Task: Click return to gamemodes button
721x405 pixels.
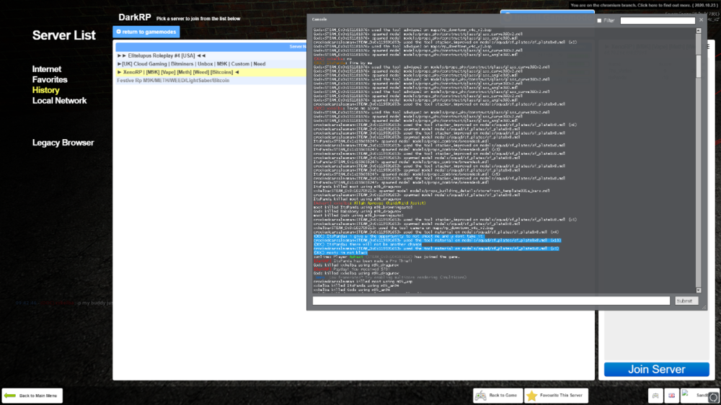Action: pos(146,32)
